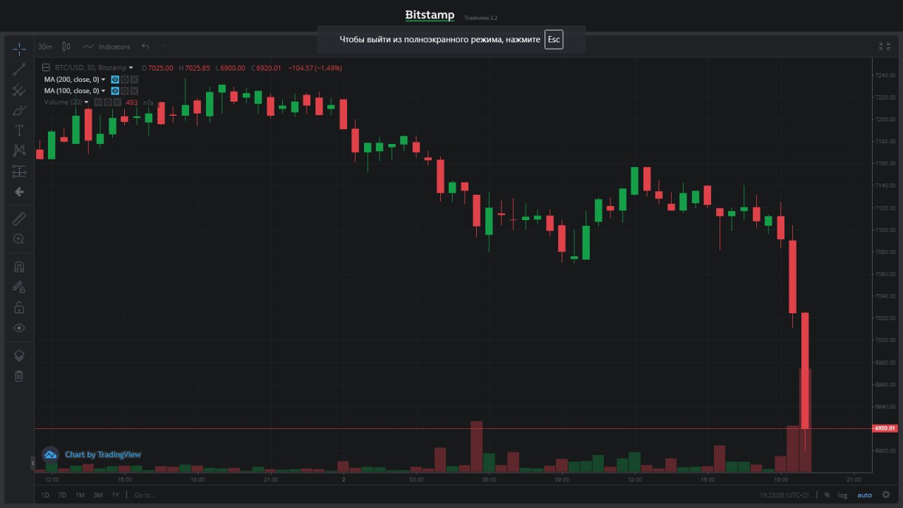Select the pitchfork drawing tool

pos(19,90)
